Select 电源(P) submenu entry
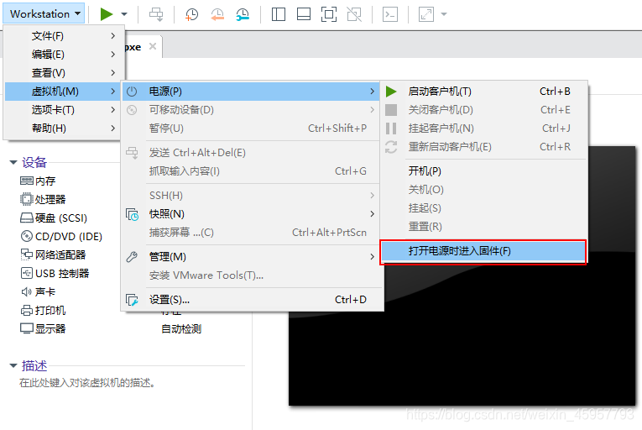Viewport: 642px width, 430px height. click(251, 91)
